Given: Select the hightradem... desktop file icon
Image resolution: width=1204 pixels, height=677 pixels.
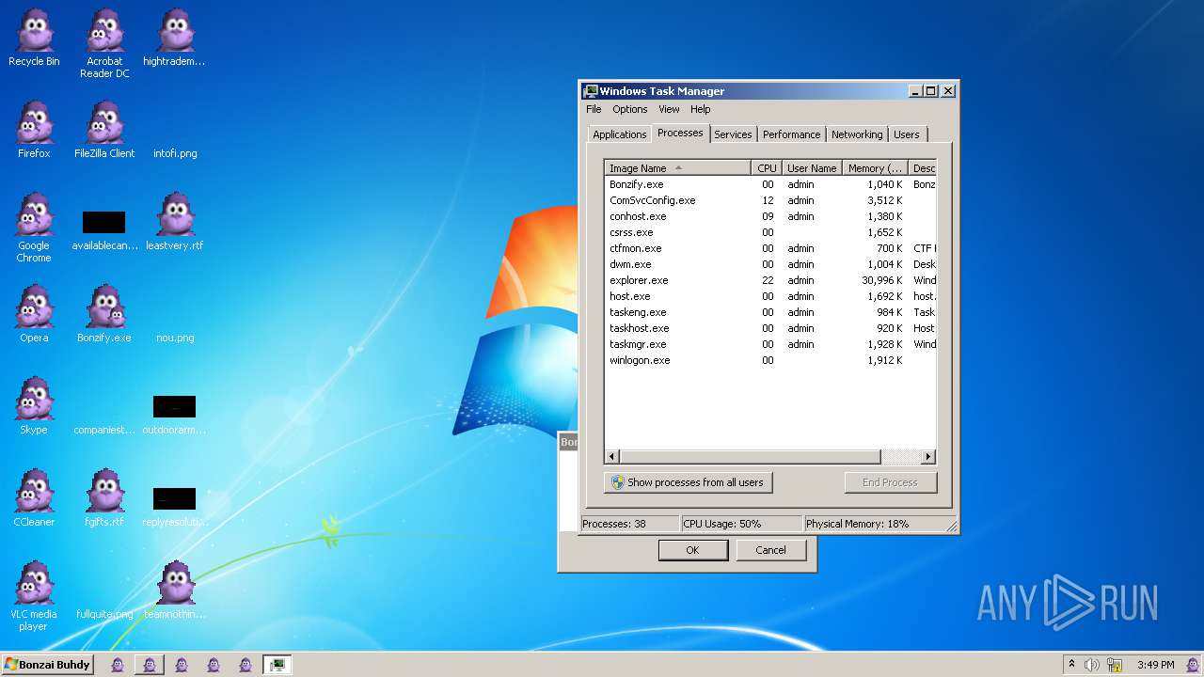Looking at the screenshot, I should coord(174,39).
